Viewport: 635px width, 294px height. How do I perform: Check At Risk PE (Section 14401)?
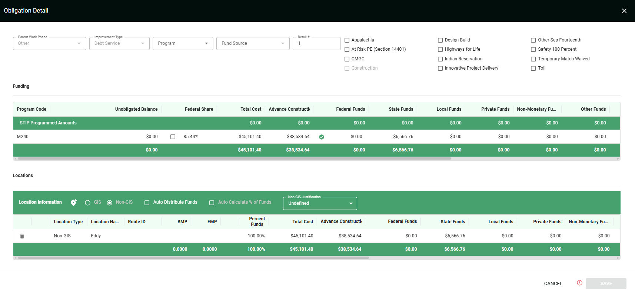coord(347,49)
